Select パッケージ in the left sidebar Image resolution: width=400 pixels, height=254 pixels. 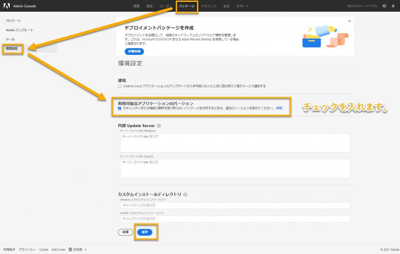pyautogui.click(x=13, y=21)
